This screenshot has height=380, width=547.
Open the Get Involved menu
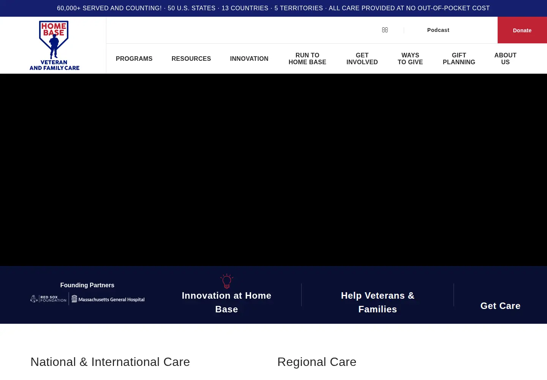point(362,59)
